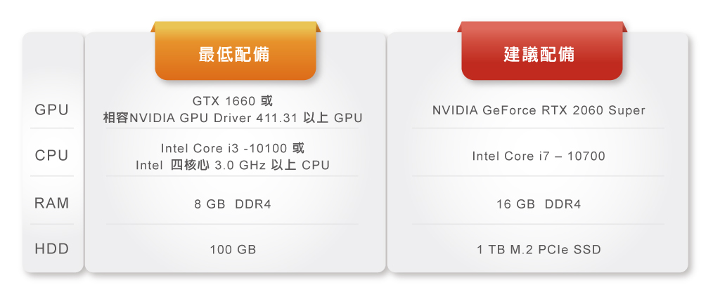Click the 100 GB storage entry
720x299 pixels.
pyautogui.click(x=233, y=249)
